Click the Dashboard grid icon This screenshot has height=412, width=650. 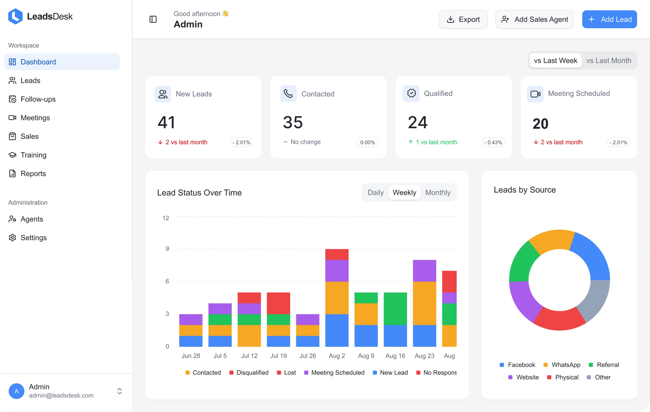coord(12,62)
